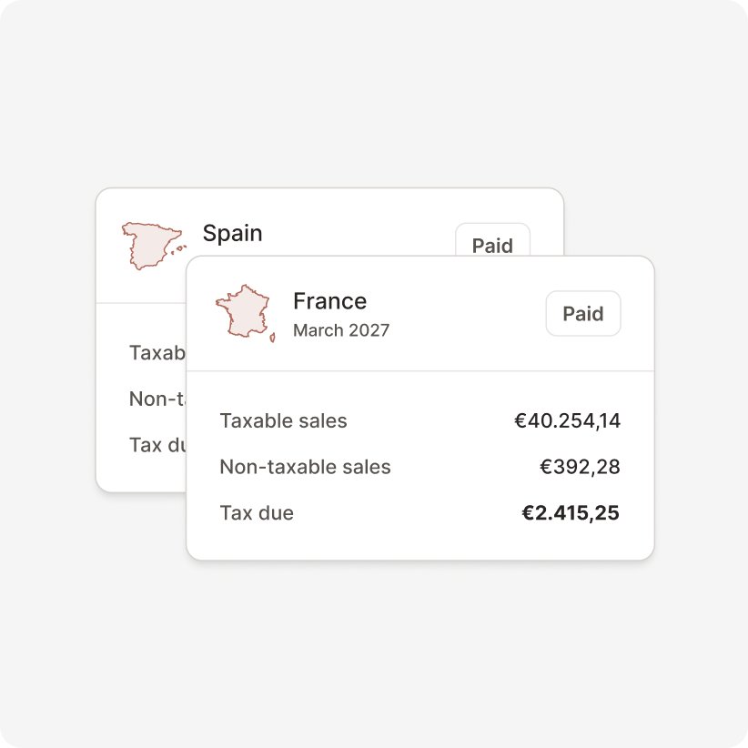Image resolution: width=748 pixels, height=748 pixels.
Task: Click the France Tax due label
Action: (x=257, y=513)
